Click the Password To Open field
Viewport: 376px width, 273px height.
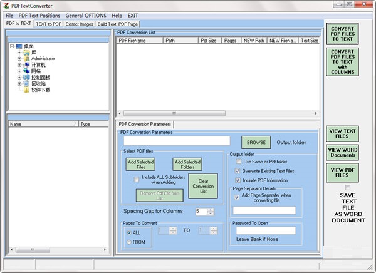[x=266, y=230]
